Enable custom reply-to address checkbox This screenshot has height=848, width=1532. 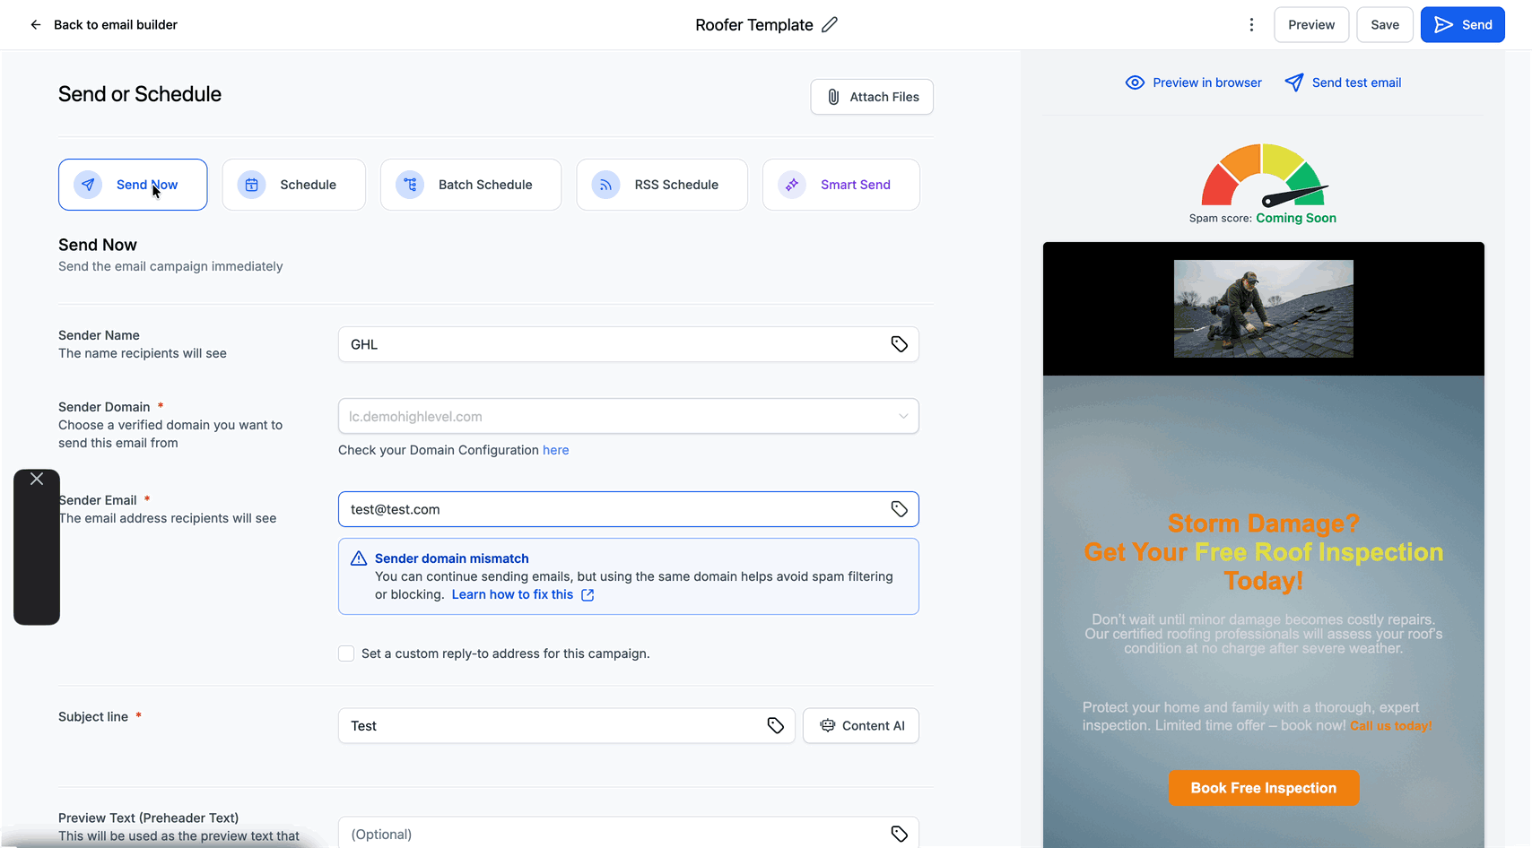pos(346,653)
